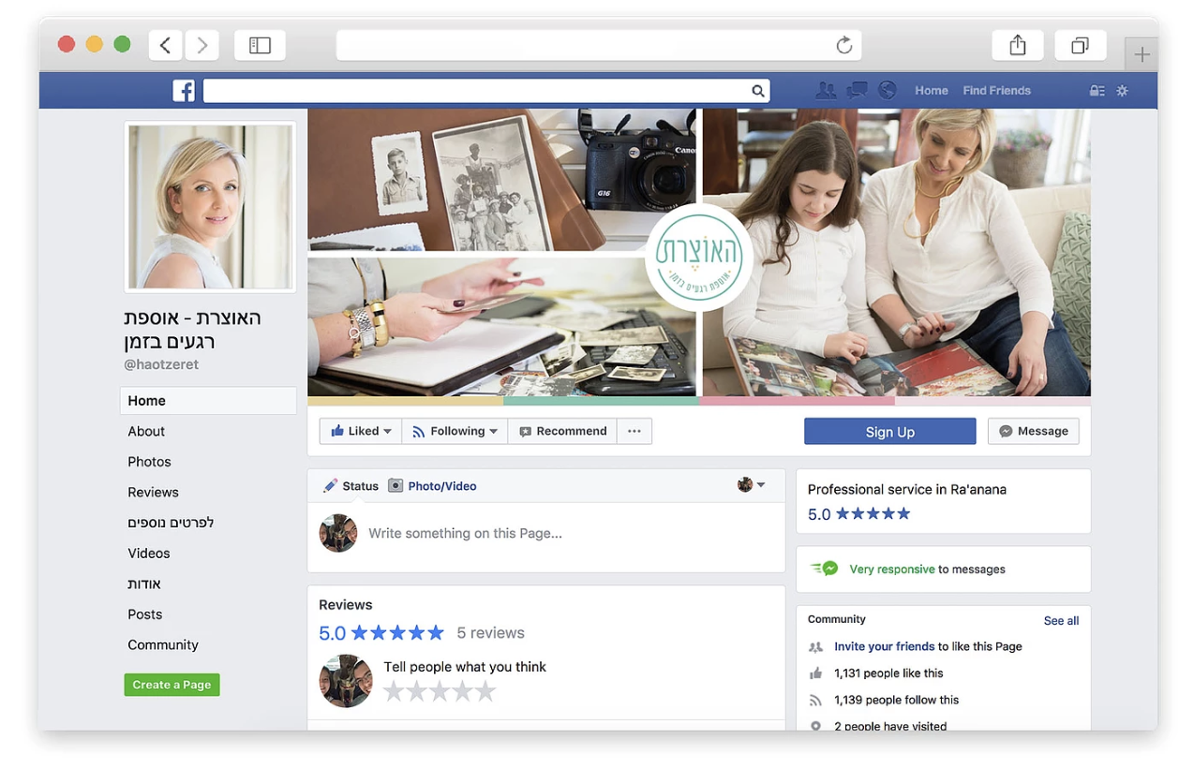
Task: Open the notifications globe icon
Action: tap(887, 90)
